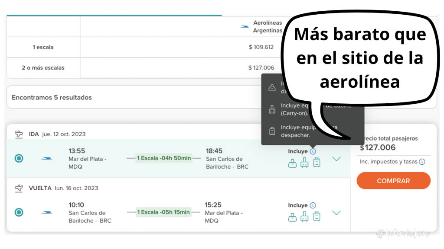Click the takeoff plane icon beside IDA

pyautogui.click(x=19, y=134)
